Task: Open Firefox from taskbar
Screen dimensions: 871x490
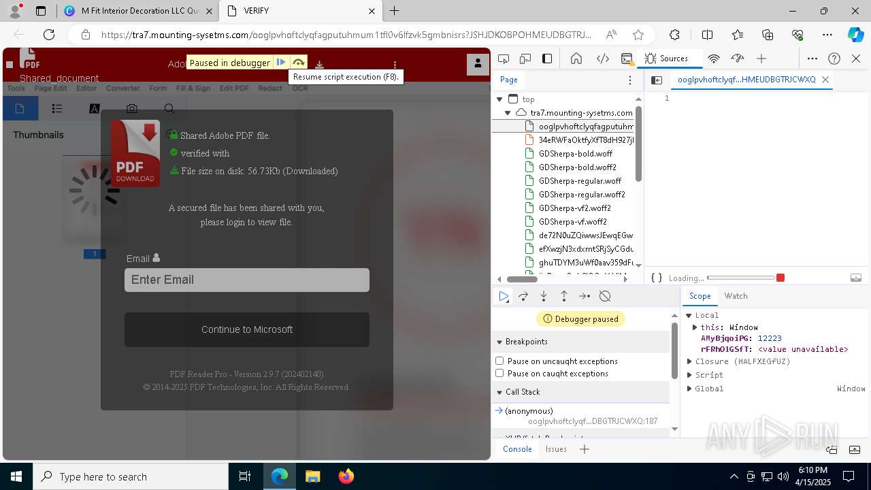Action: point(346,476)
